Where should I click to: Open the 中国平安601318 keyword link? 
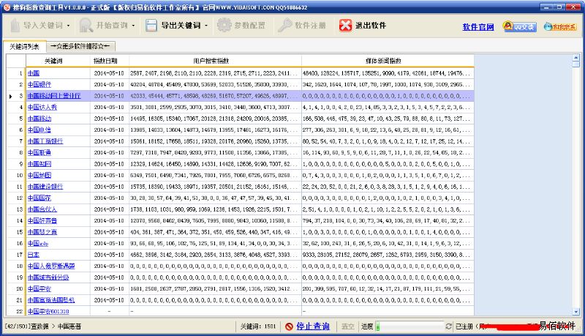click(x=48, y=311)
